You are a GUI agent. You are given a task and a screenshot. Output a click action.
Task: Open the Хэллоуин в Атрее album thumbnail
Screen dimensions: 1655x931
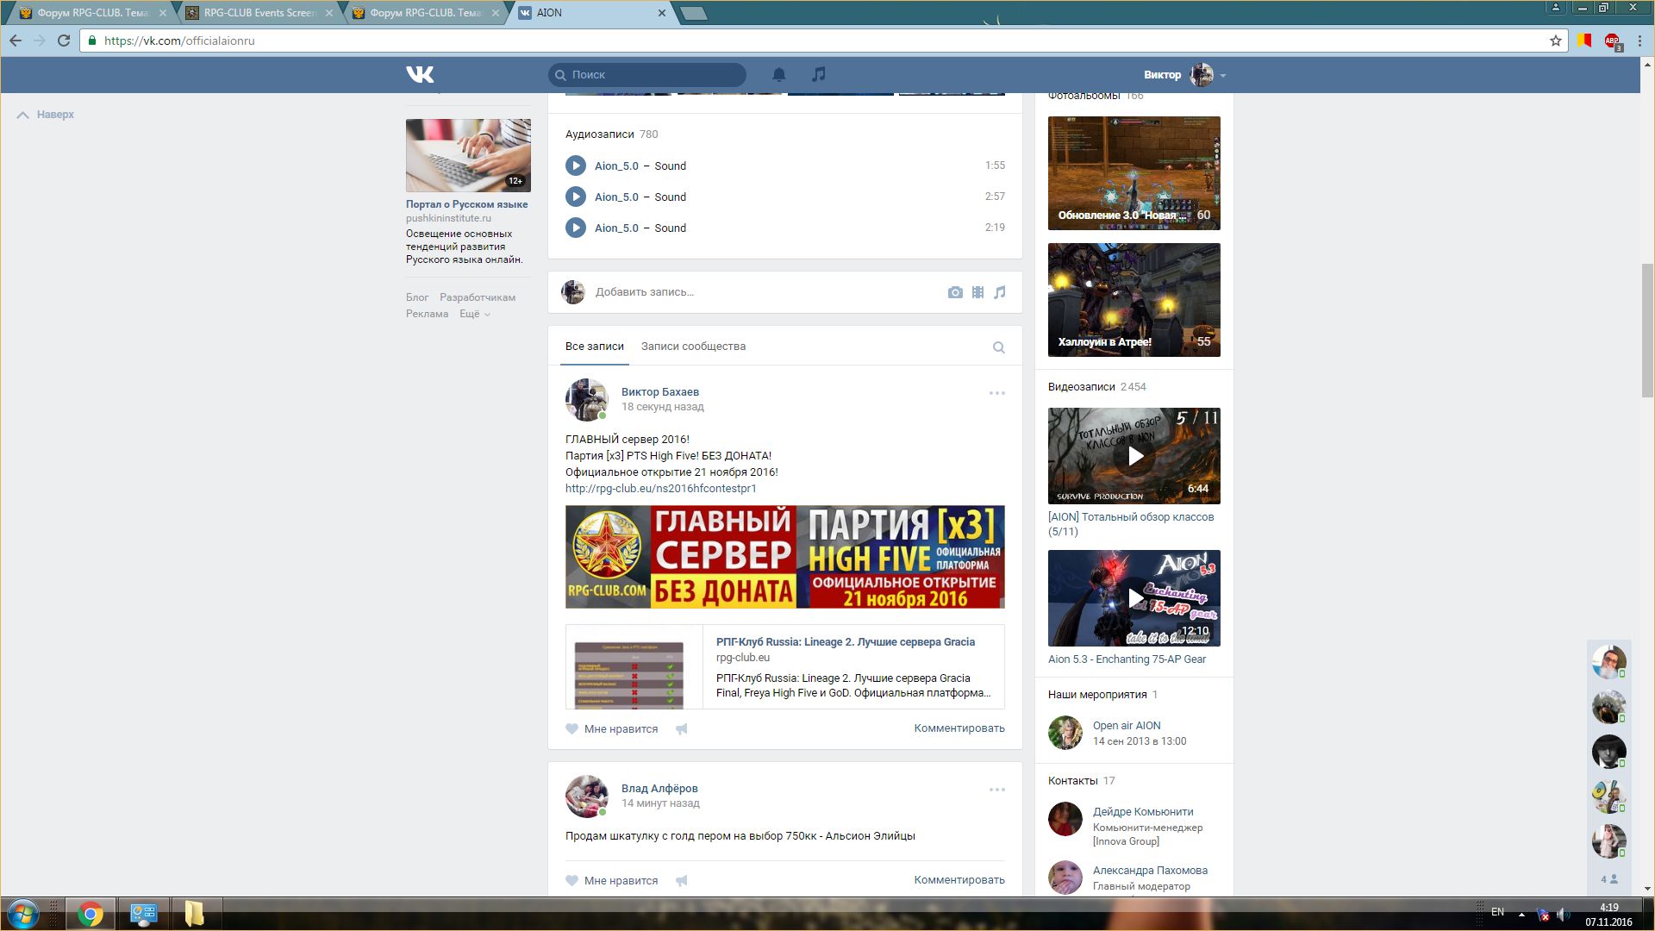1134,300
